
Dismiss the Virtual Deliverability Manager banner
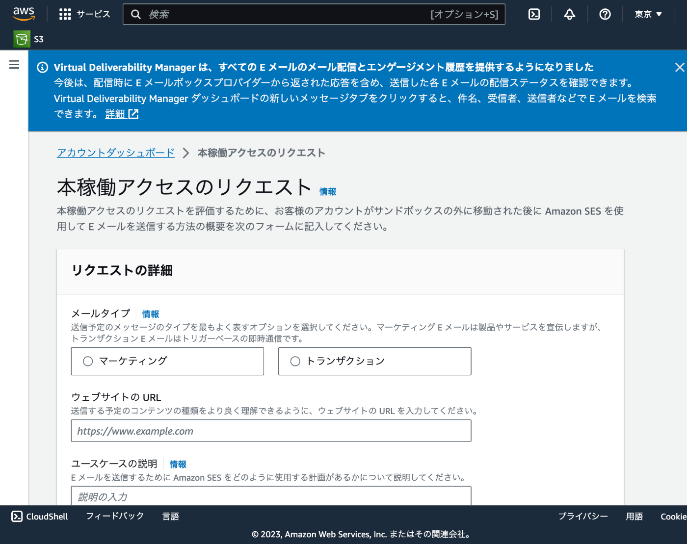[680, 67]
